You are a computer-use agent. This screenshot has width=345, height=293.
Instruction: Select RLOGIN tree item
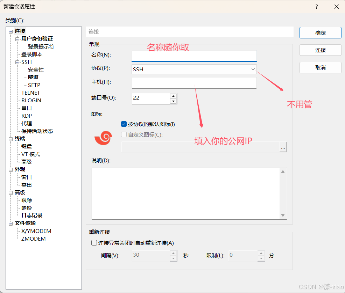[x=31, y=100]
